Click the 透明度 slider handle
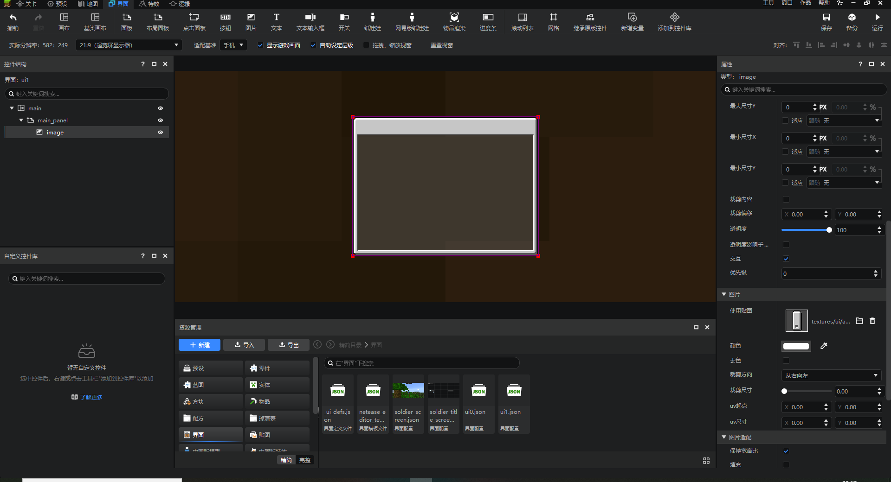This screenshot has width=891, height=482. click(x=829, y=230)
